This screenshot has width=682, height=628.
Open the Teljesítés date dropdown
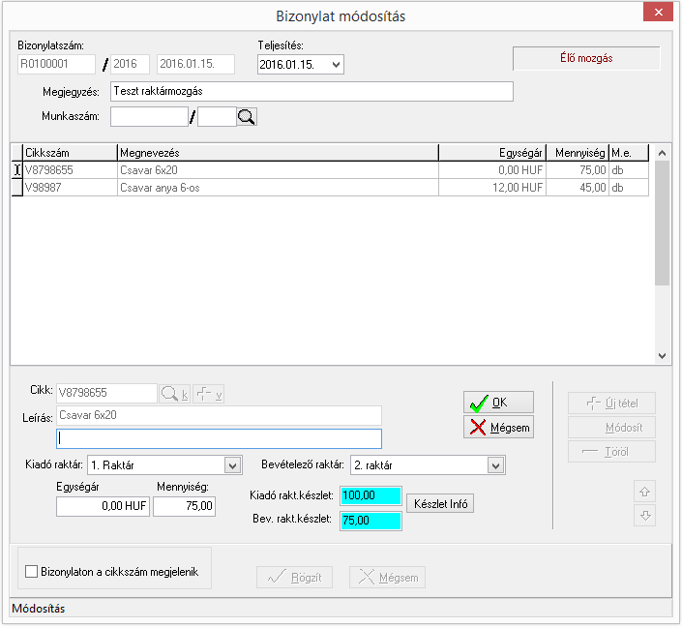click(x=336, y=65)
